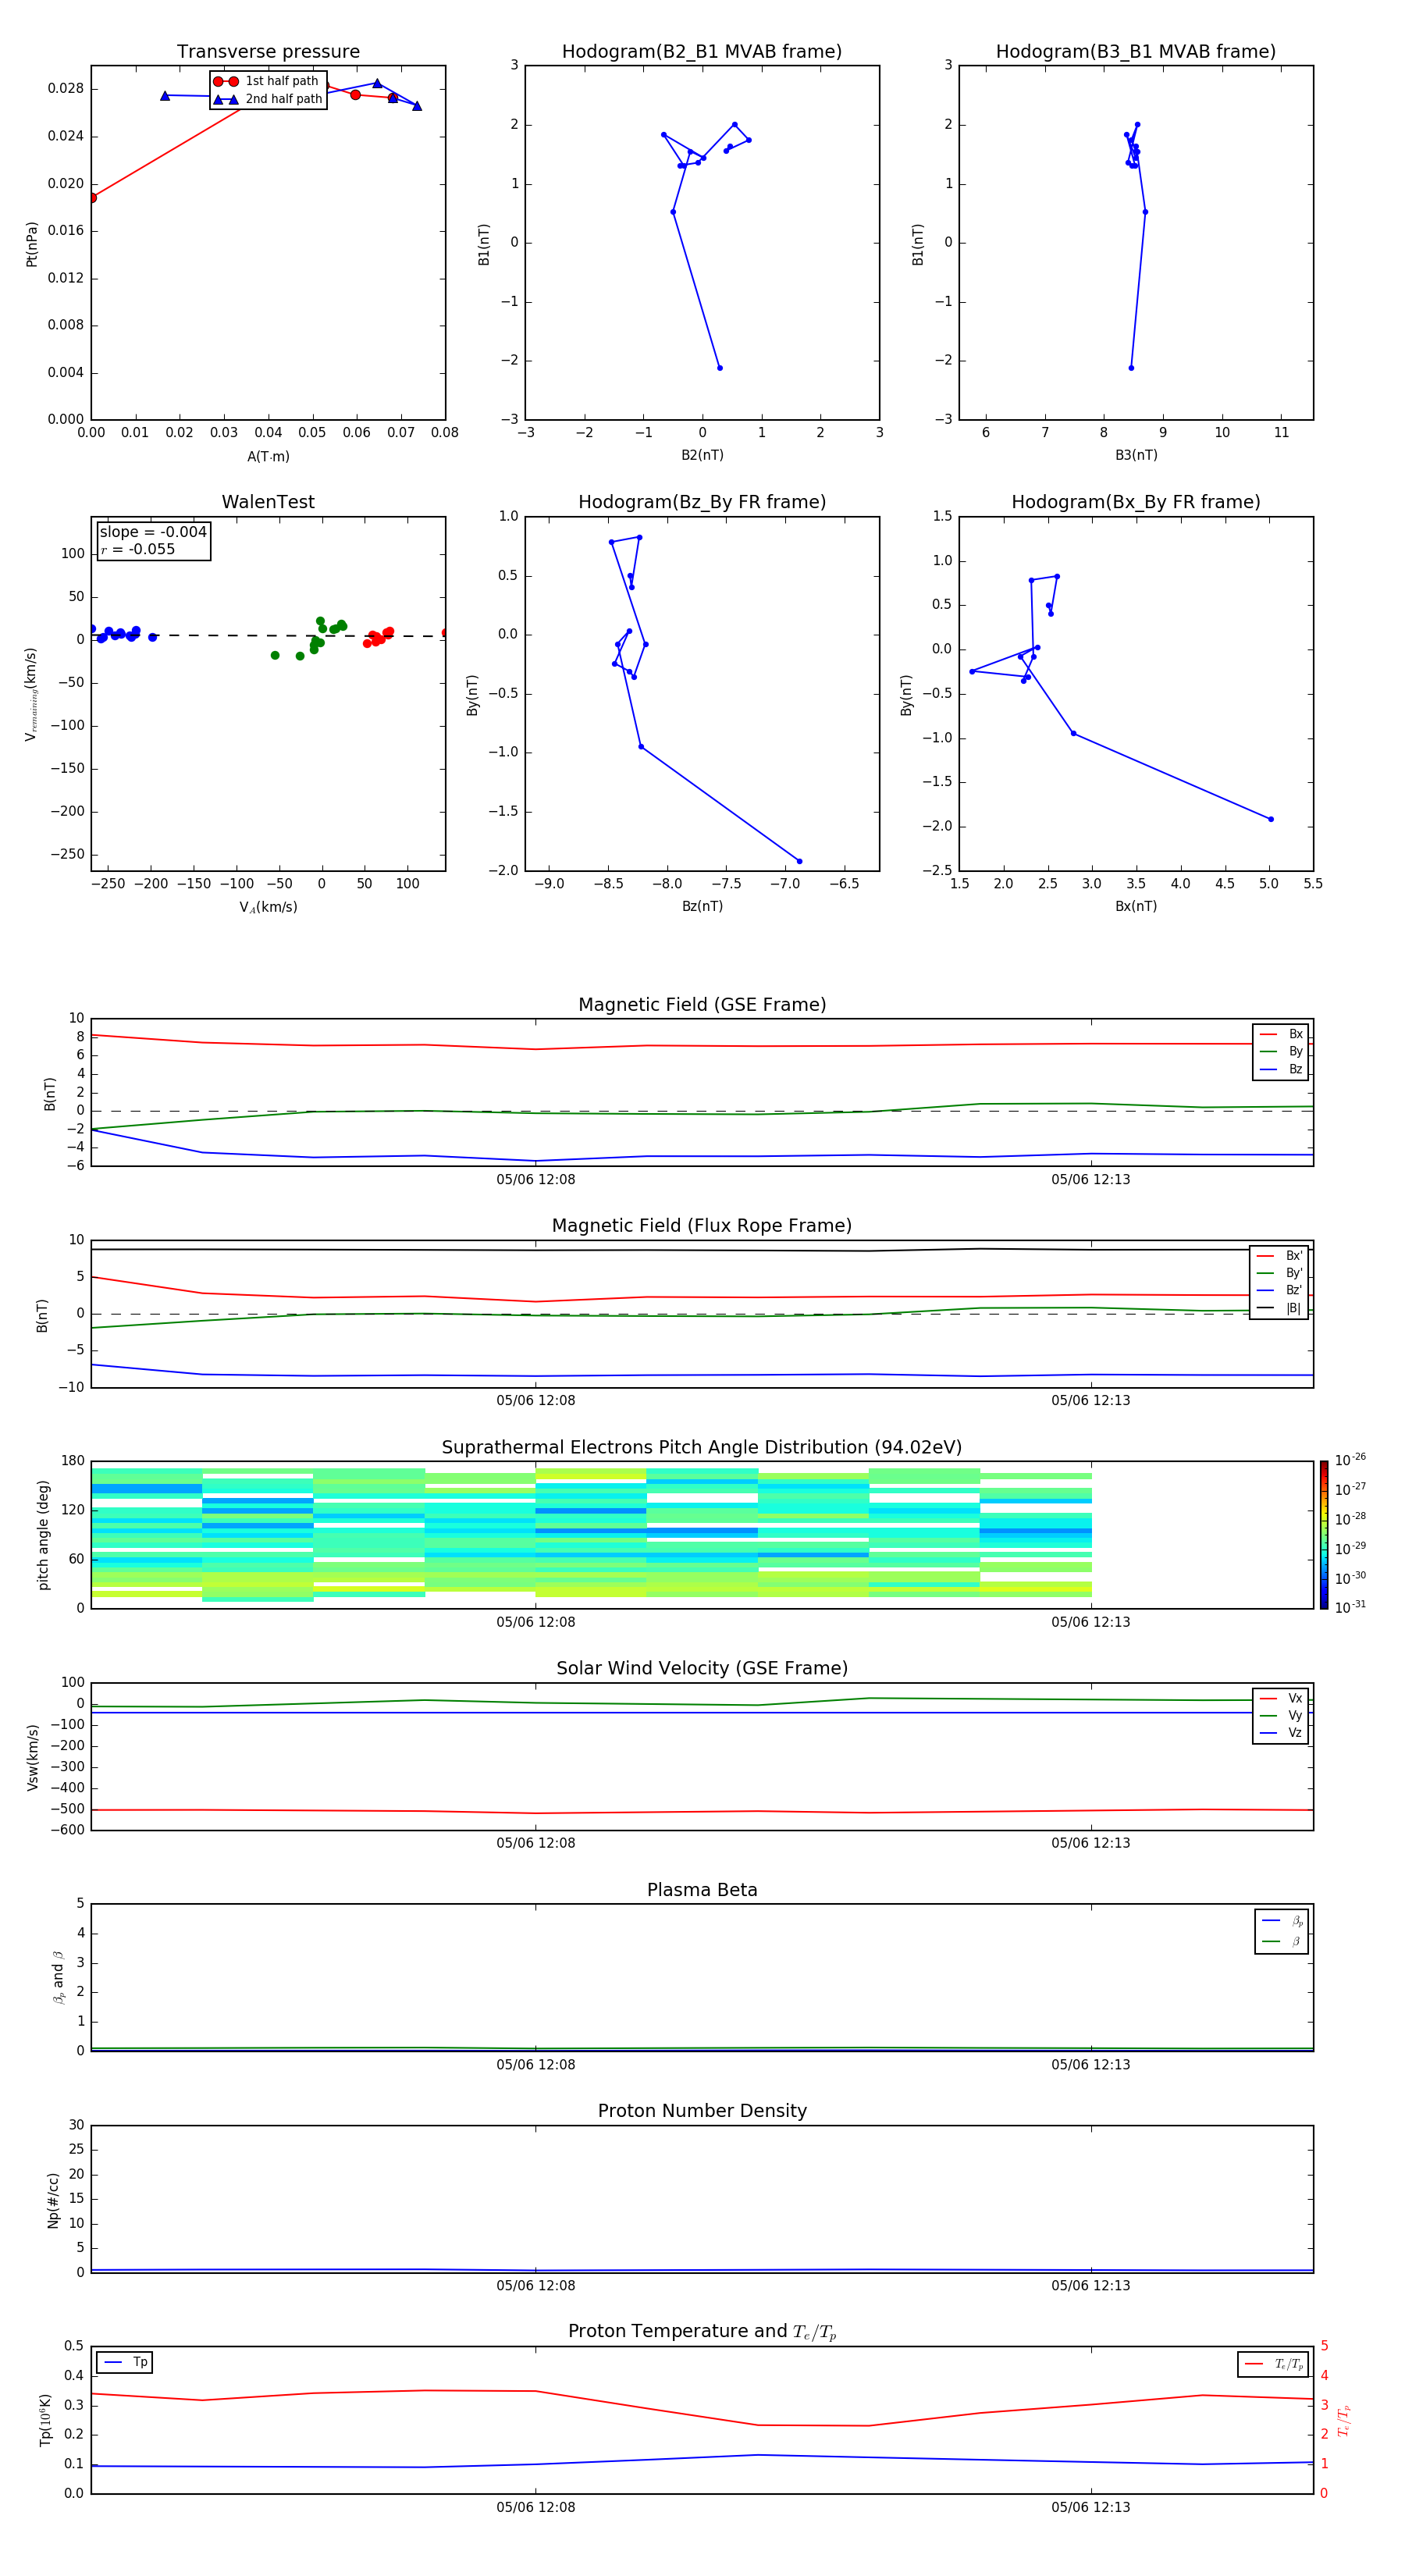Select the "2nd half path" legend entry
The height and width of the screenshot is (2576, 1405).
[268, 99]
